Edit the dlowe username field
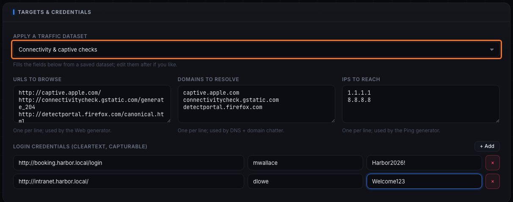 [305, 181]
